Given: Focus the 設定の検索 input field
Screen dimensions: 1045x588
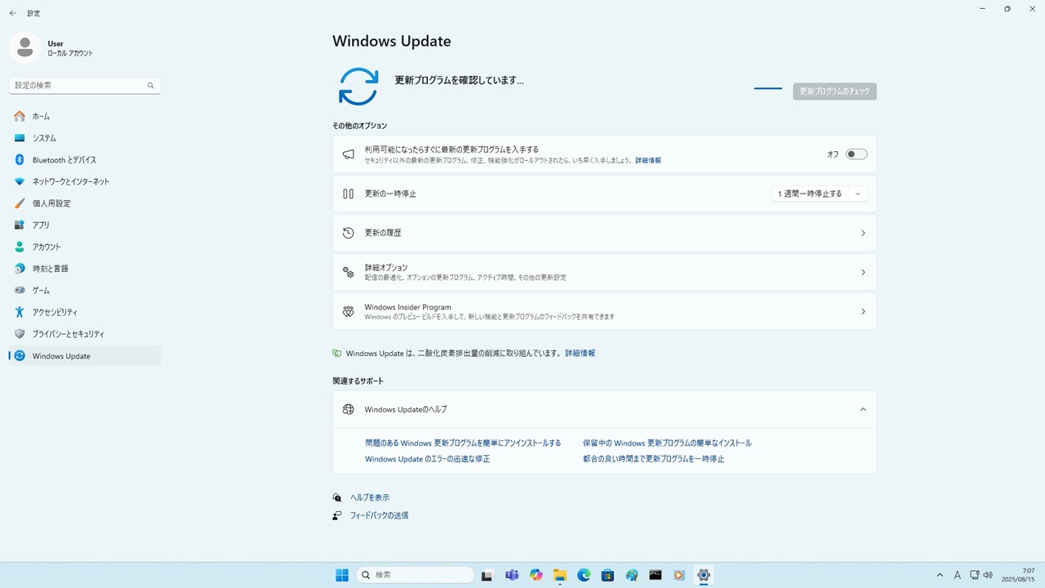Looking at the screenshot, I should [85, 85].
